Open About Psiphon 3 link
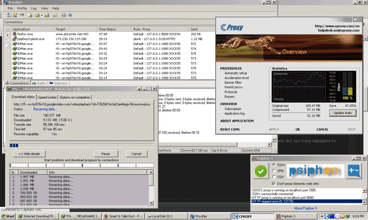Viewport: 368px width, 220px height. (x=305, y=208)
